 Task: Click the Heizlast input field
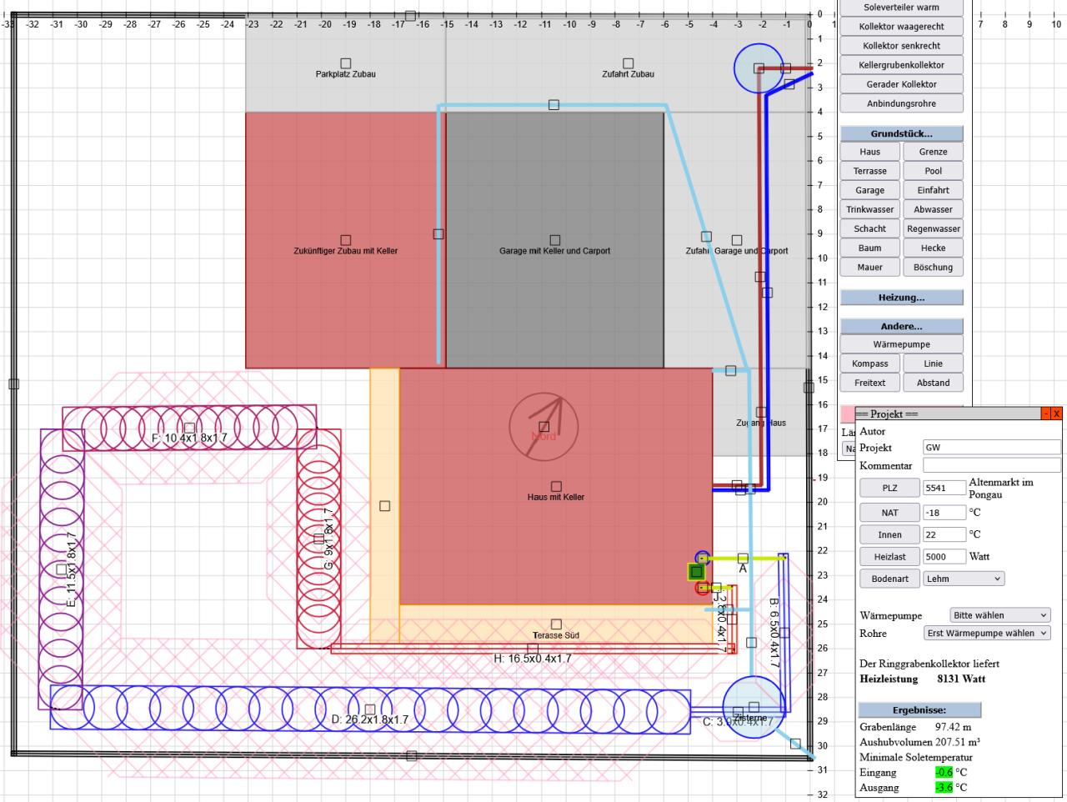coord(944,557)
